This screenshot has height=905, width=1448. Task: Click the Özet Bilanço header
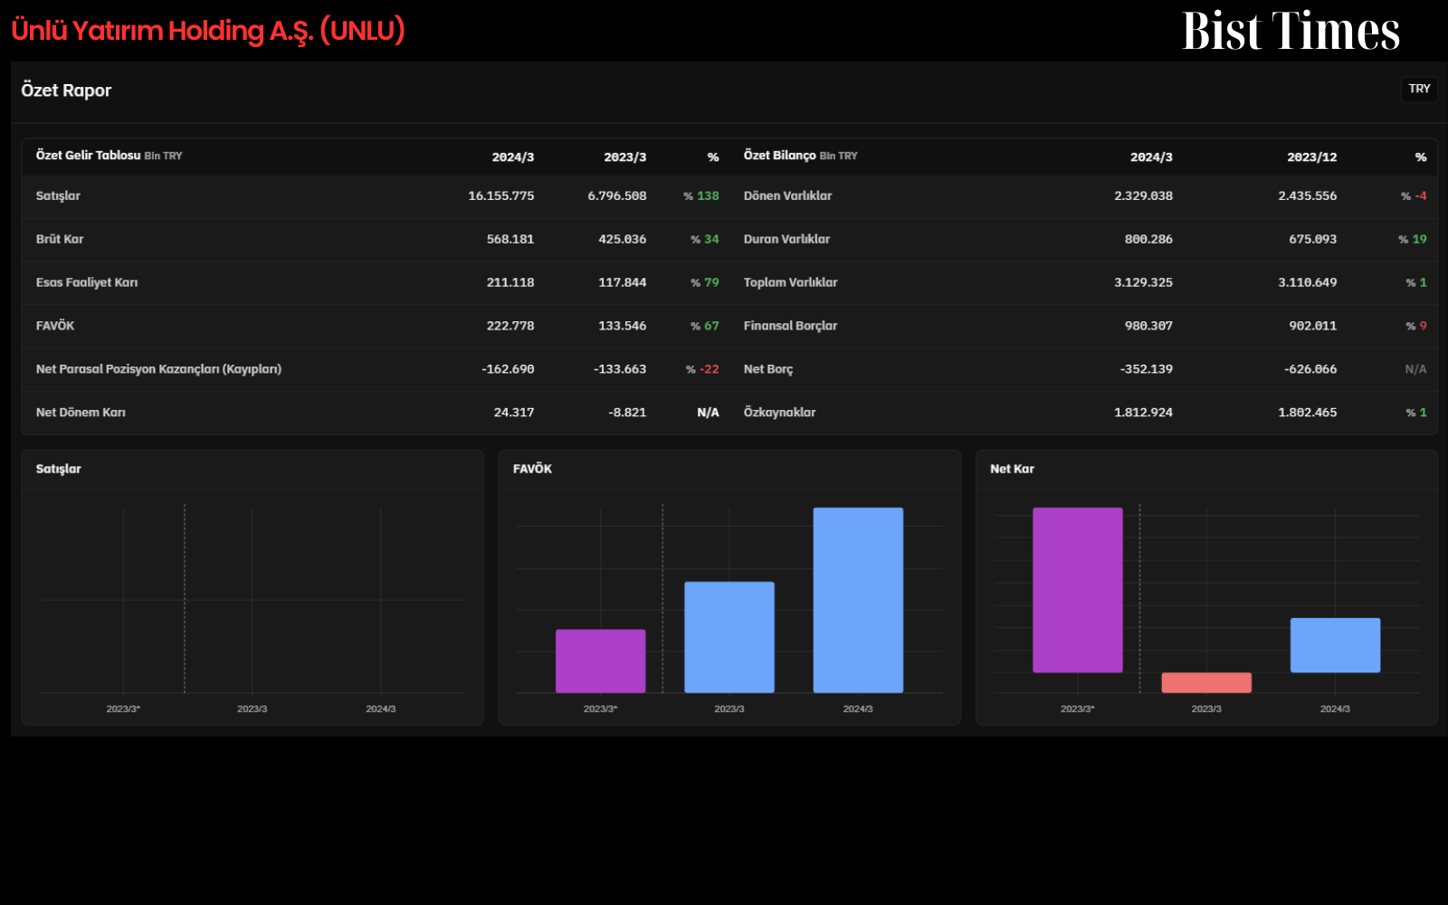coord(800,156)
